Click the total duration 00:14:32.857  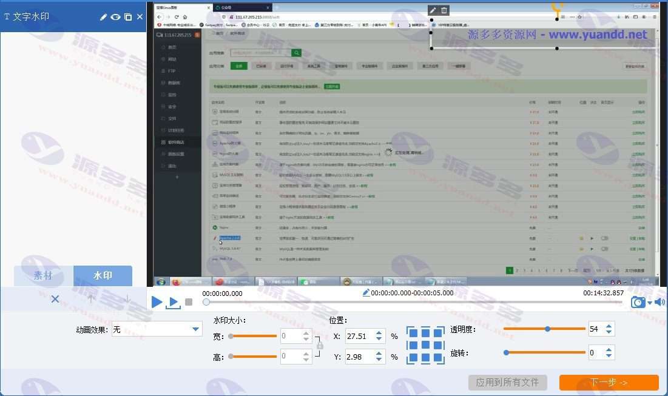603,293
